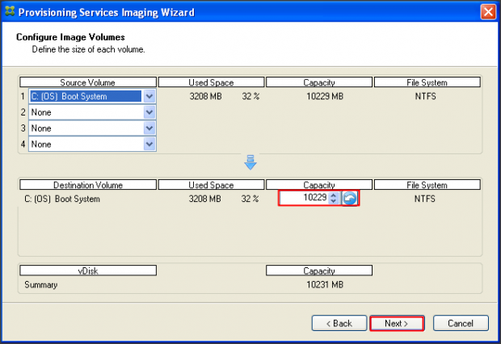Click the Next button

(397, 323)
